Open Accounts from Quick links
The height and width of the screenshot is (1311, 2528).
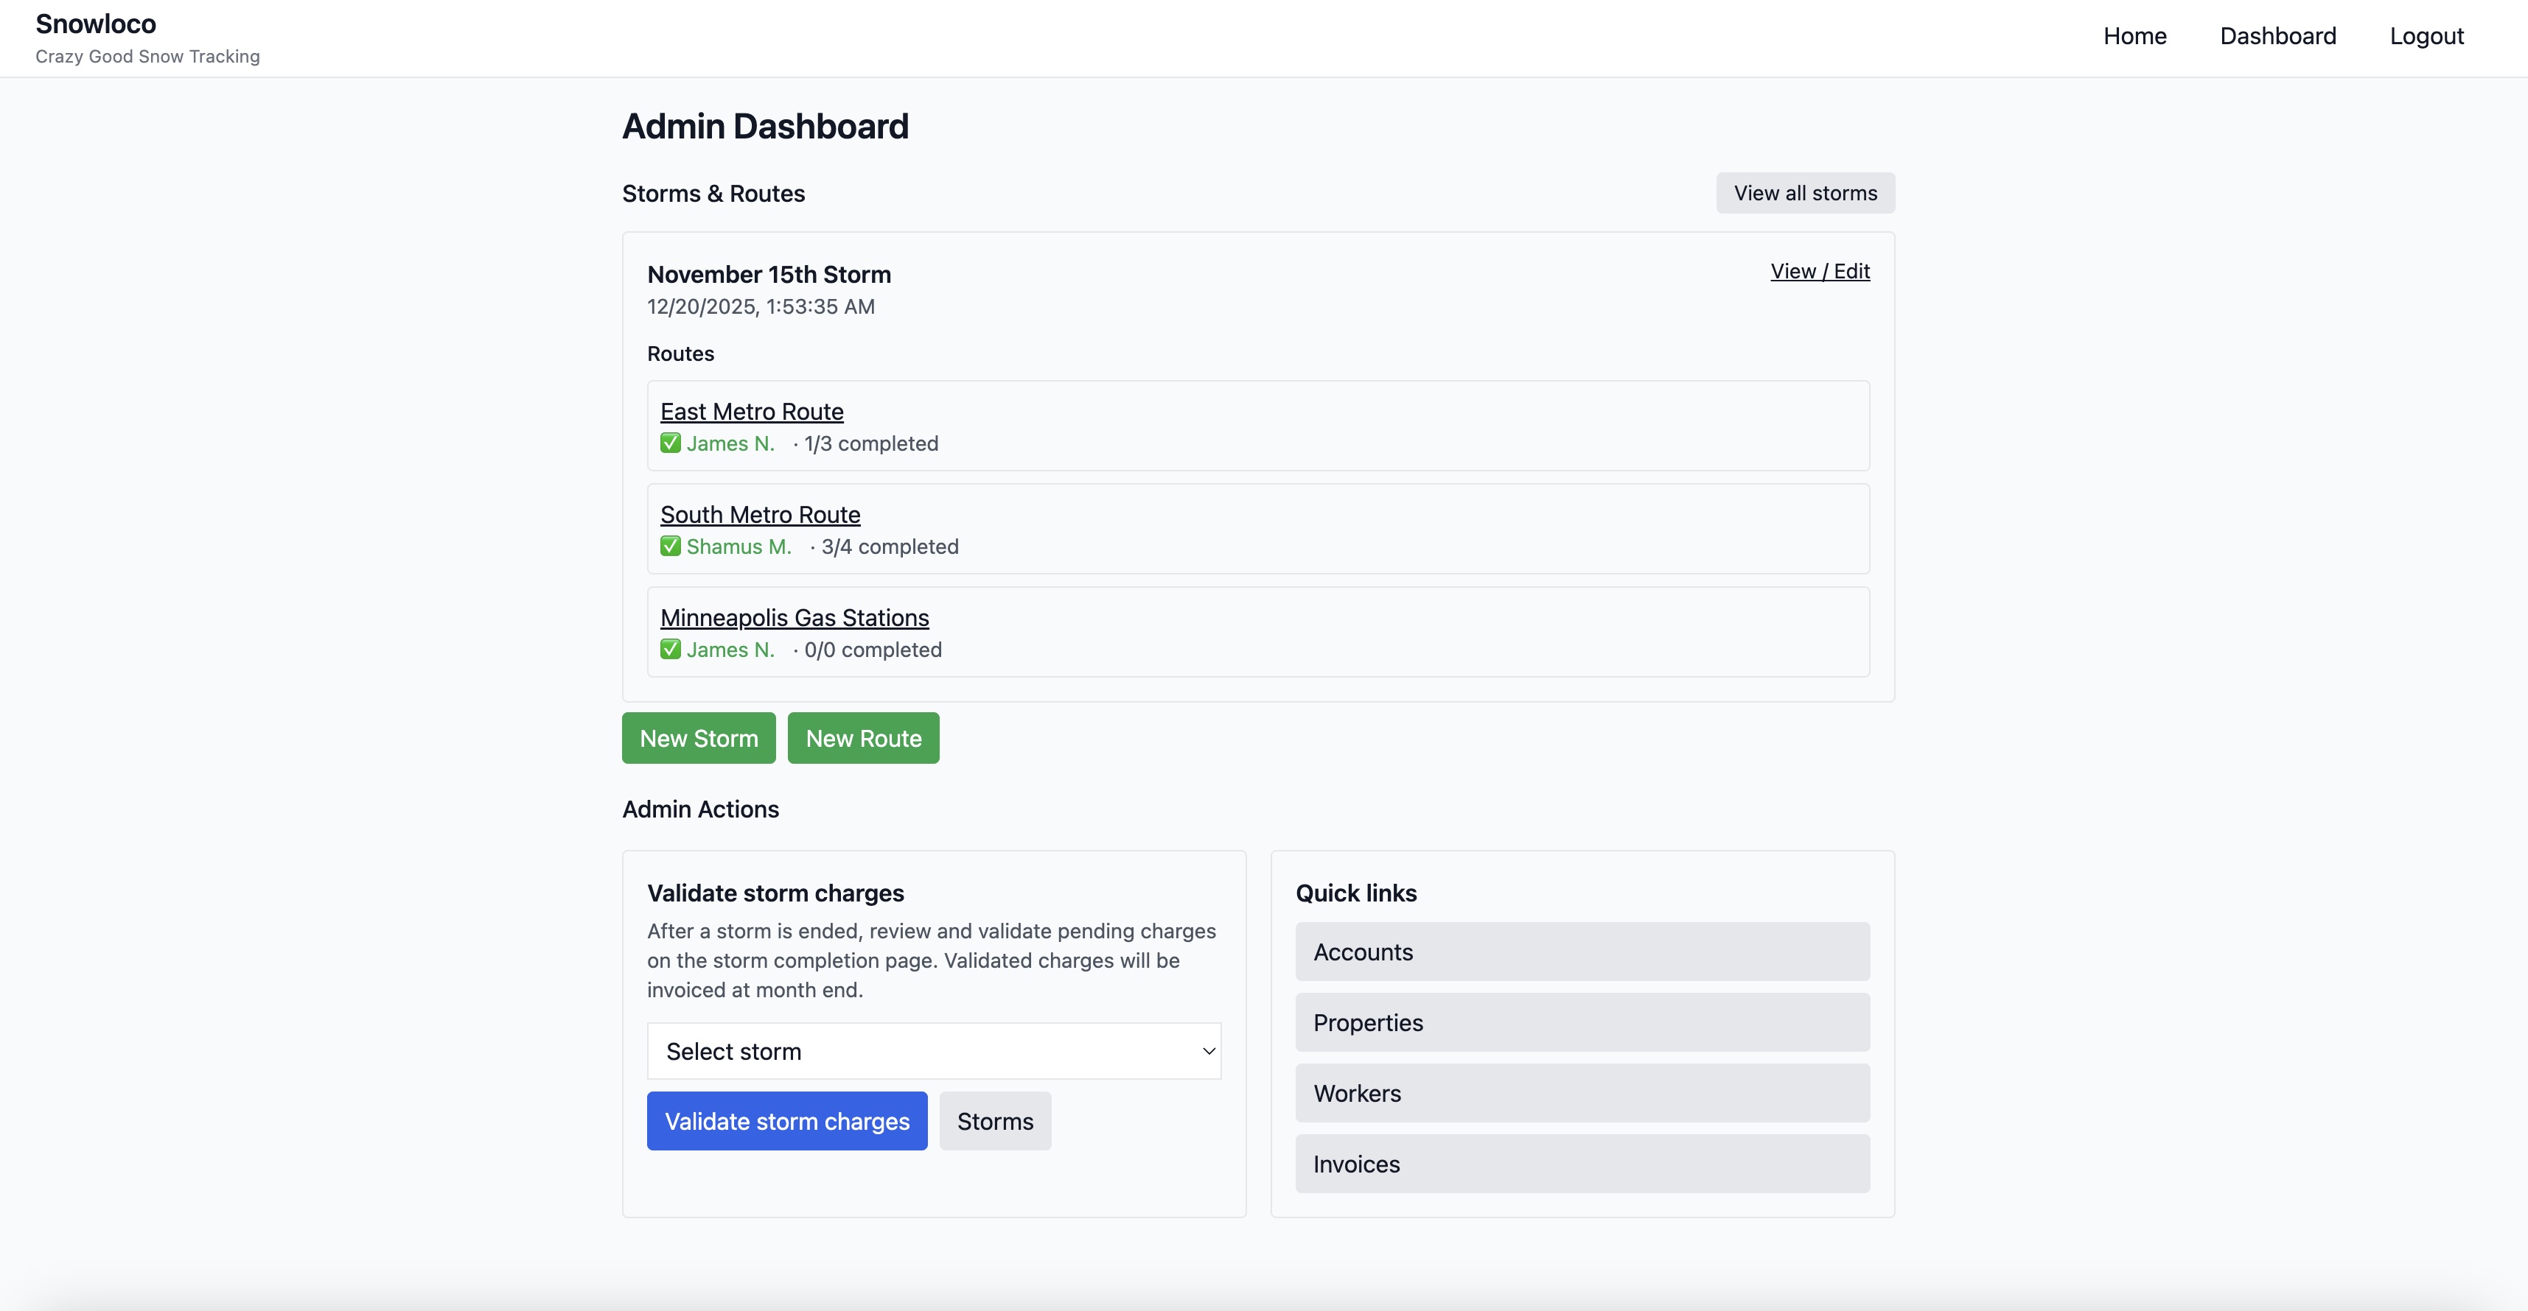click(x=1582, y=951)
